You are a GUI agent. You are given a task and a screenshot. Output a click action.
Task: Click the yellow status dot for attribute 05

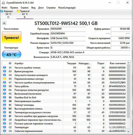point(4,79)
